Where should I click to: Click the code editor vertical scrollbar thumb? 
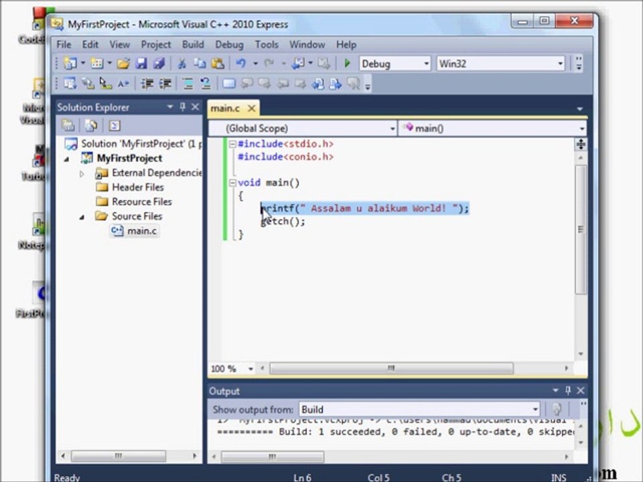581,229
